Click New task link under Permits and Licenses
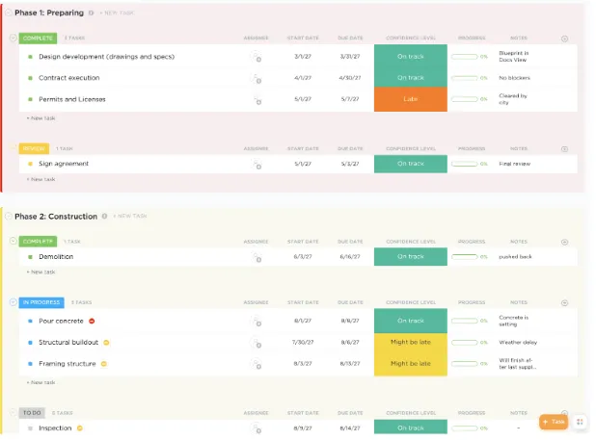Viewport: 596px width, 440px height. click(41, 118)
